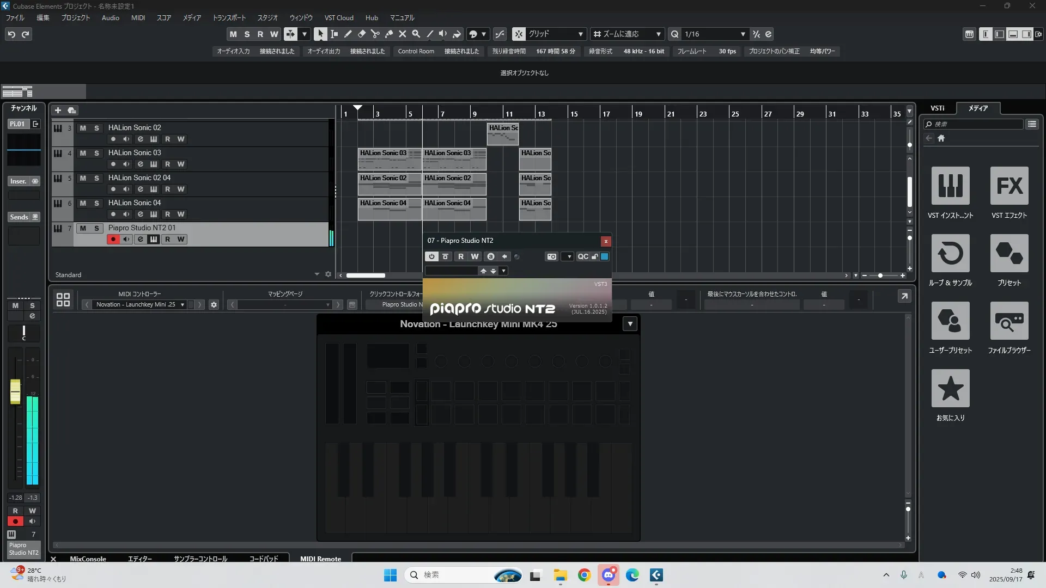This screenshot has width=1046, height=588.
Task: Adjust the channel volume fader
Action: tap(15, 391)
